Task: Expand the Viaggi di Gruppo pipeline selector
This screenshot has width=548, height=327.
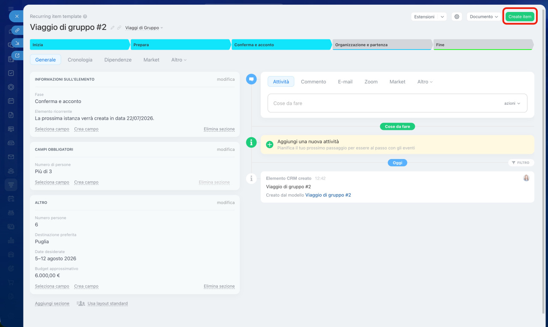Action: pos(144,28)
